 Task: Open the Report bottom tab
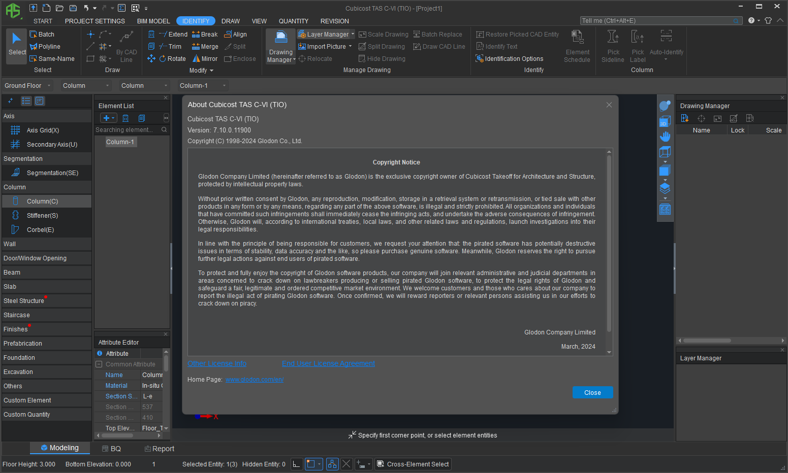[159, 449]
